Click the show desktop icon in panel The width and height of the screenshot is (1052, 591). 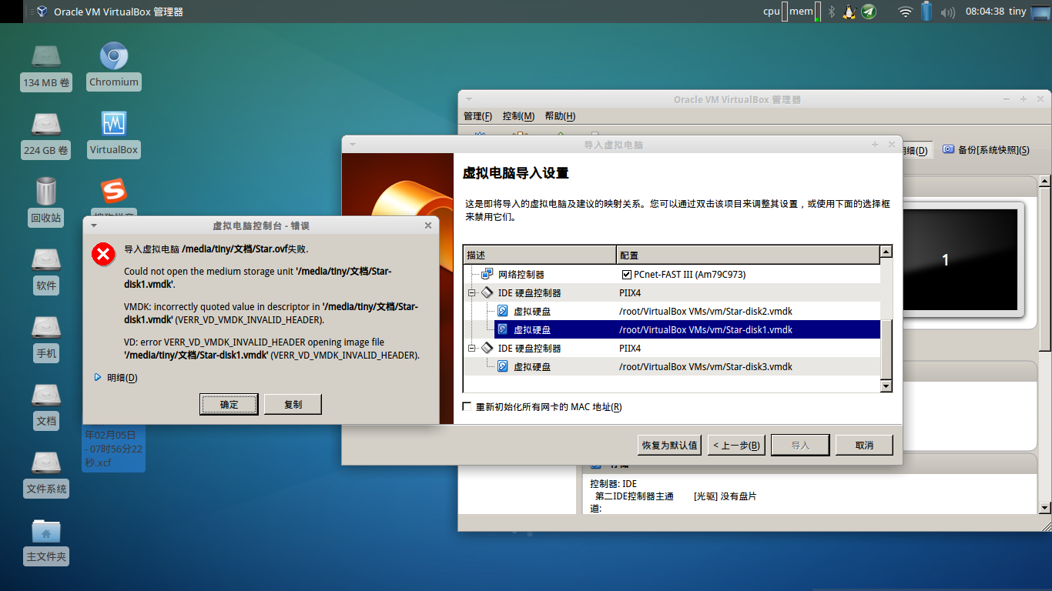pos(1040,12)
